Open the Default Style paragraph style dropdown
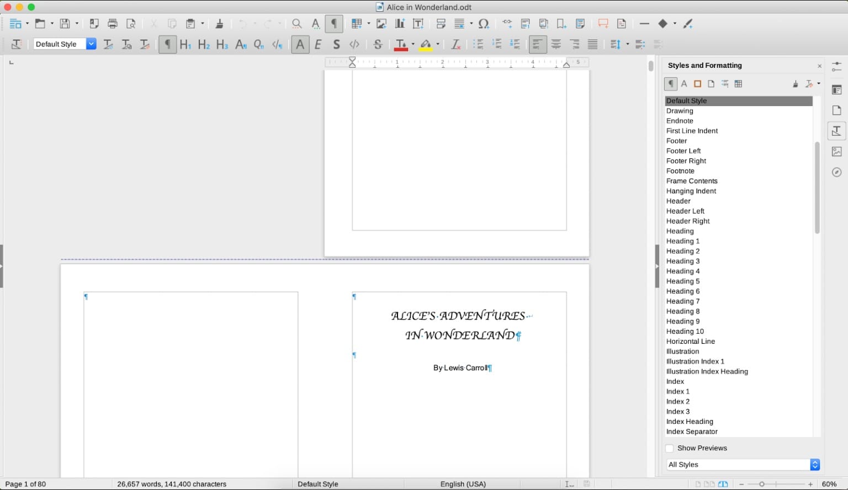This screenshot has width=848, height=490. 91,44
